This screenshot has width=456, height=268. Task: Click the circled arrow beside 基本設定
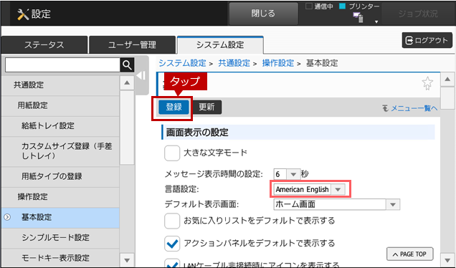(7, 217)
